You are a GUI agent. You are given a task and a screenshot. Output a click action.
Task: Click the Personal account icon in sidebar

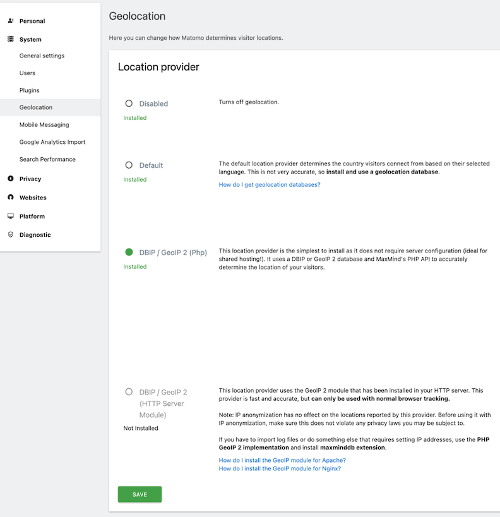pos(10,20)
